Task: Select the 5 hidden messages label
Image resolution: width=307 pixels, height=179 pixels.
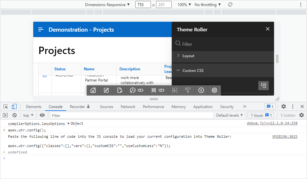Action: (288, 115)
